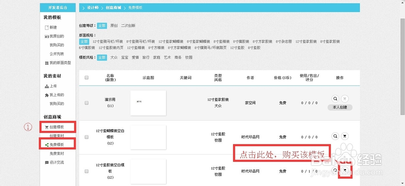
Task: Filter 版面规格 by 8寸方精装
Action: click(156, 48)
